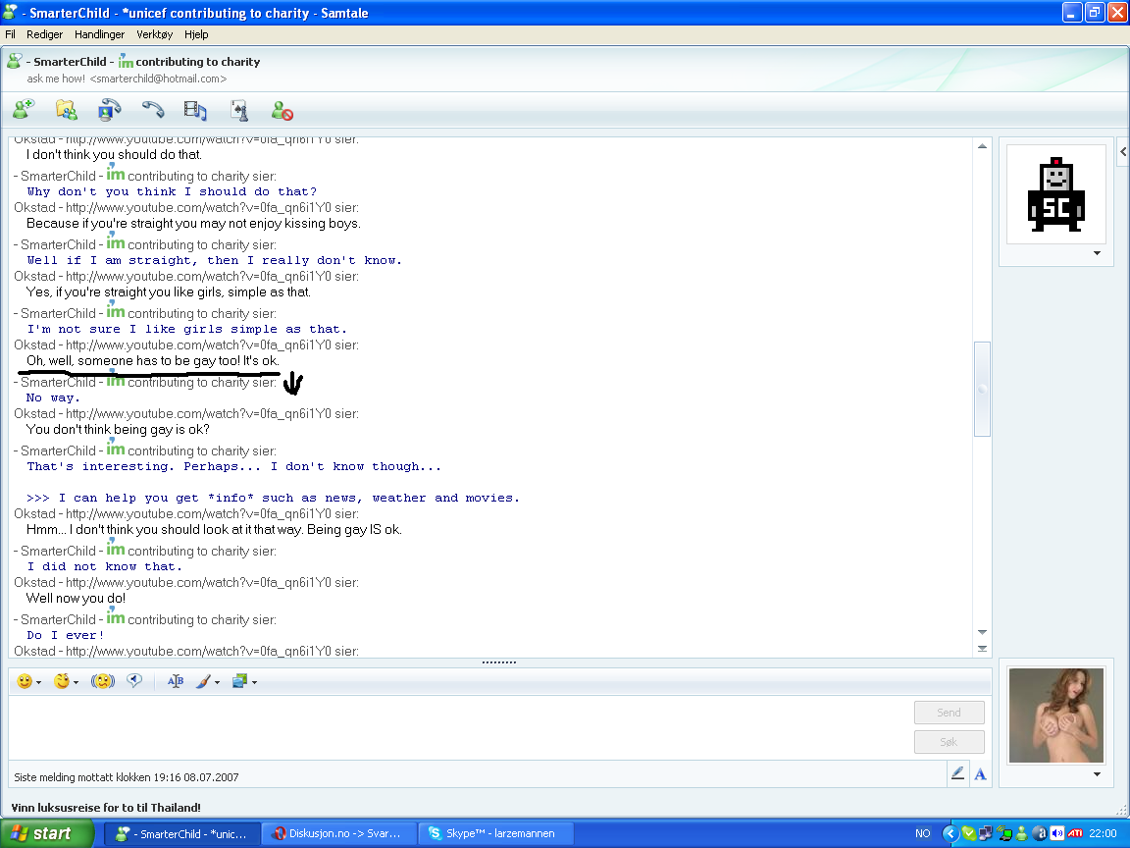Click the SmarterChild robot display picture
This screenshot has height=848, width=1130.
[x=1055, y=194]
